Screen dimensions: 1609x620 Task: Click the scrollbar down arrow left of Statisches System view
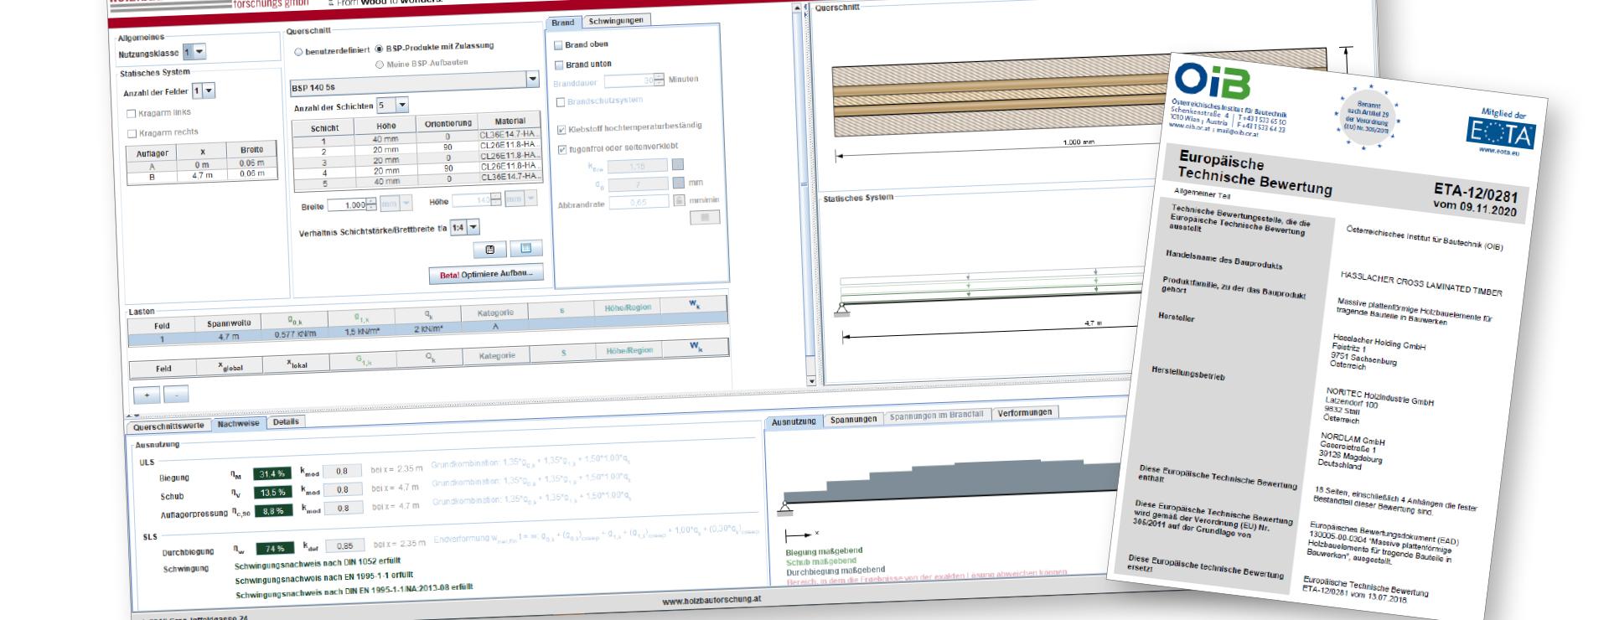[x=810, y=381]
